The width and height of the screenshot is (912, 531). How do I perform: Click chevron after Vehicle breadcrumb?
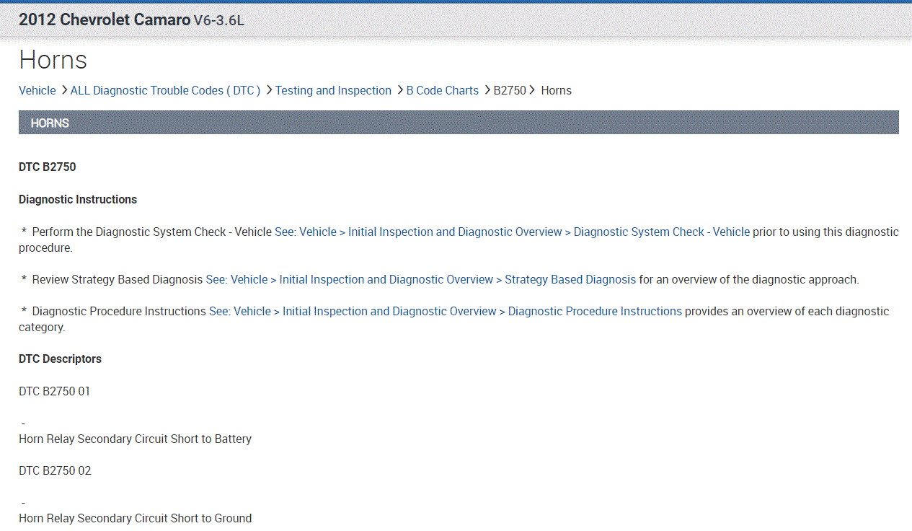coord(64,90)
